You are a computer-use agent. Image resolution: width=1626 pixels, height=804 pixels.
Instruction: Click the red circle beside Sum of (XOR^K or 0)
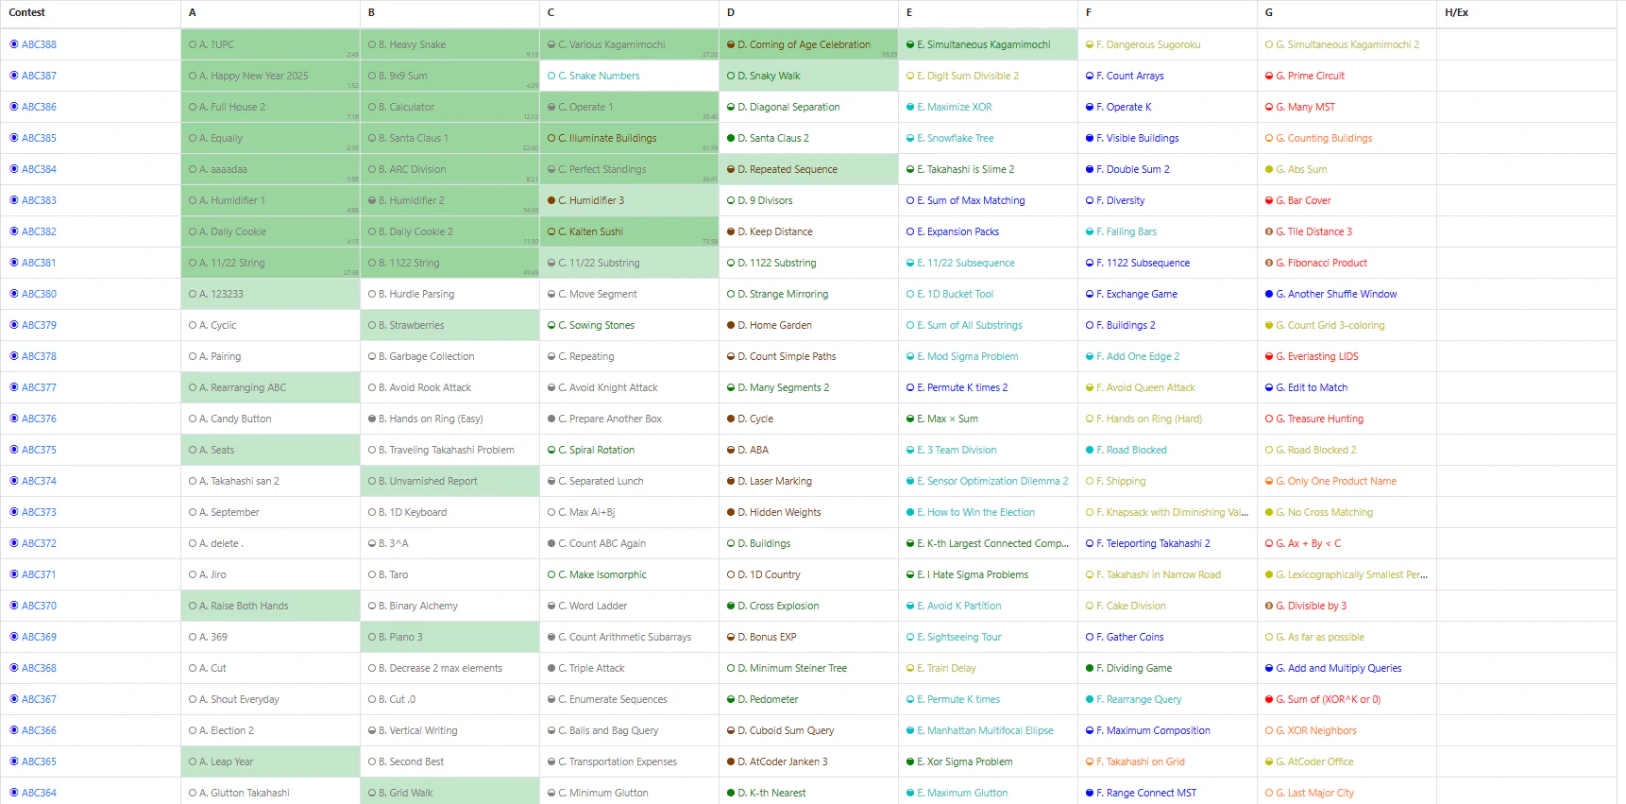1269,699
